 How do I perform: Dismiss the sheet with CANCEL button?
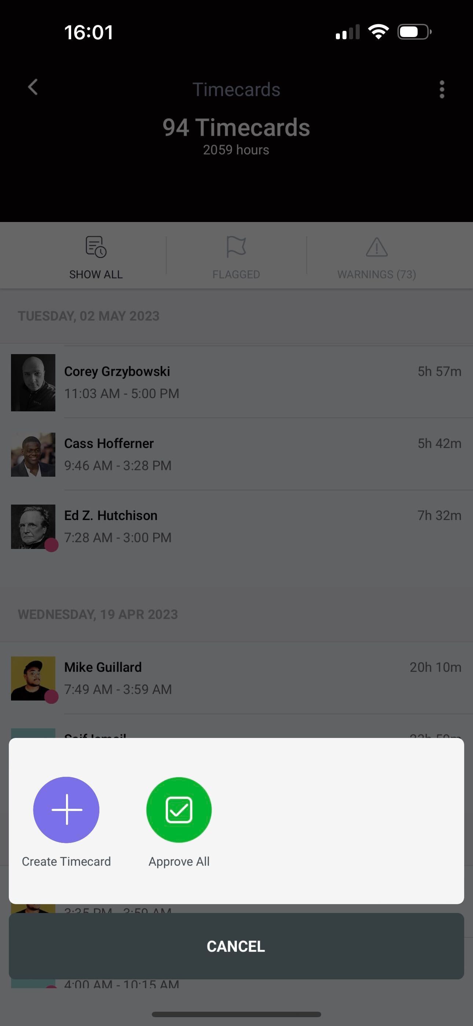(236, 946)
